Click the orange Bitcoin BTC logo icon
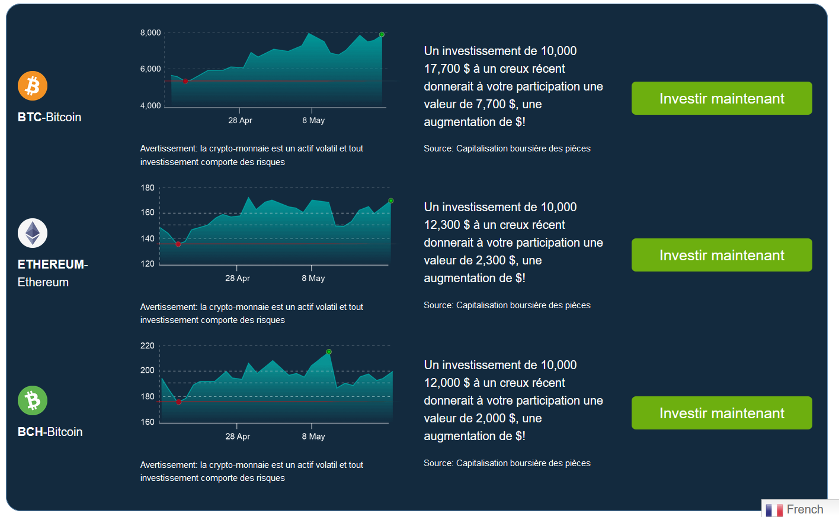This screenshot has height=517, width=839. click(x=33, y=86)
